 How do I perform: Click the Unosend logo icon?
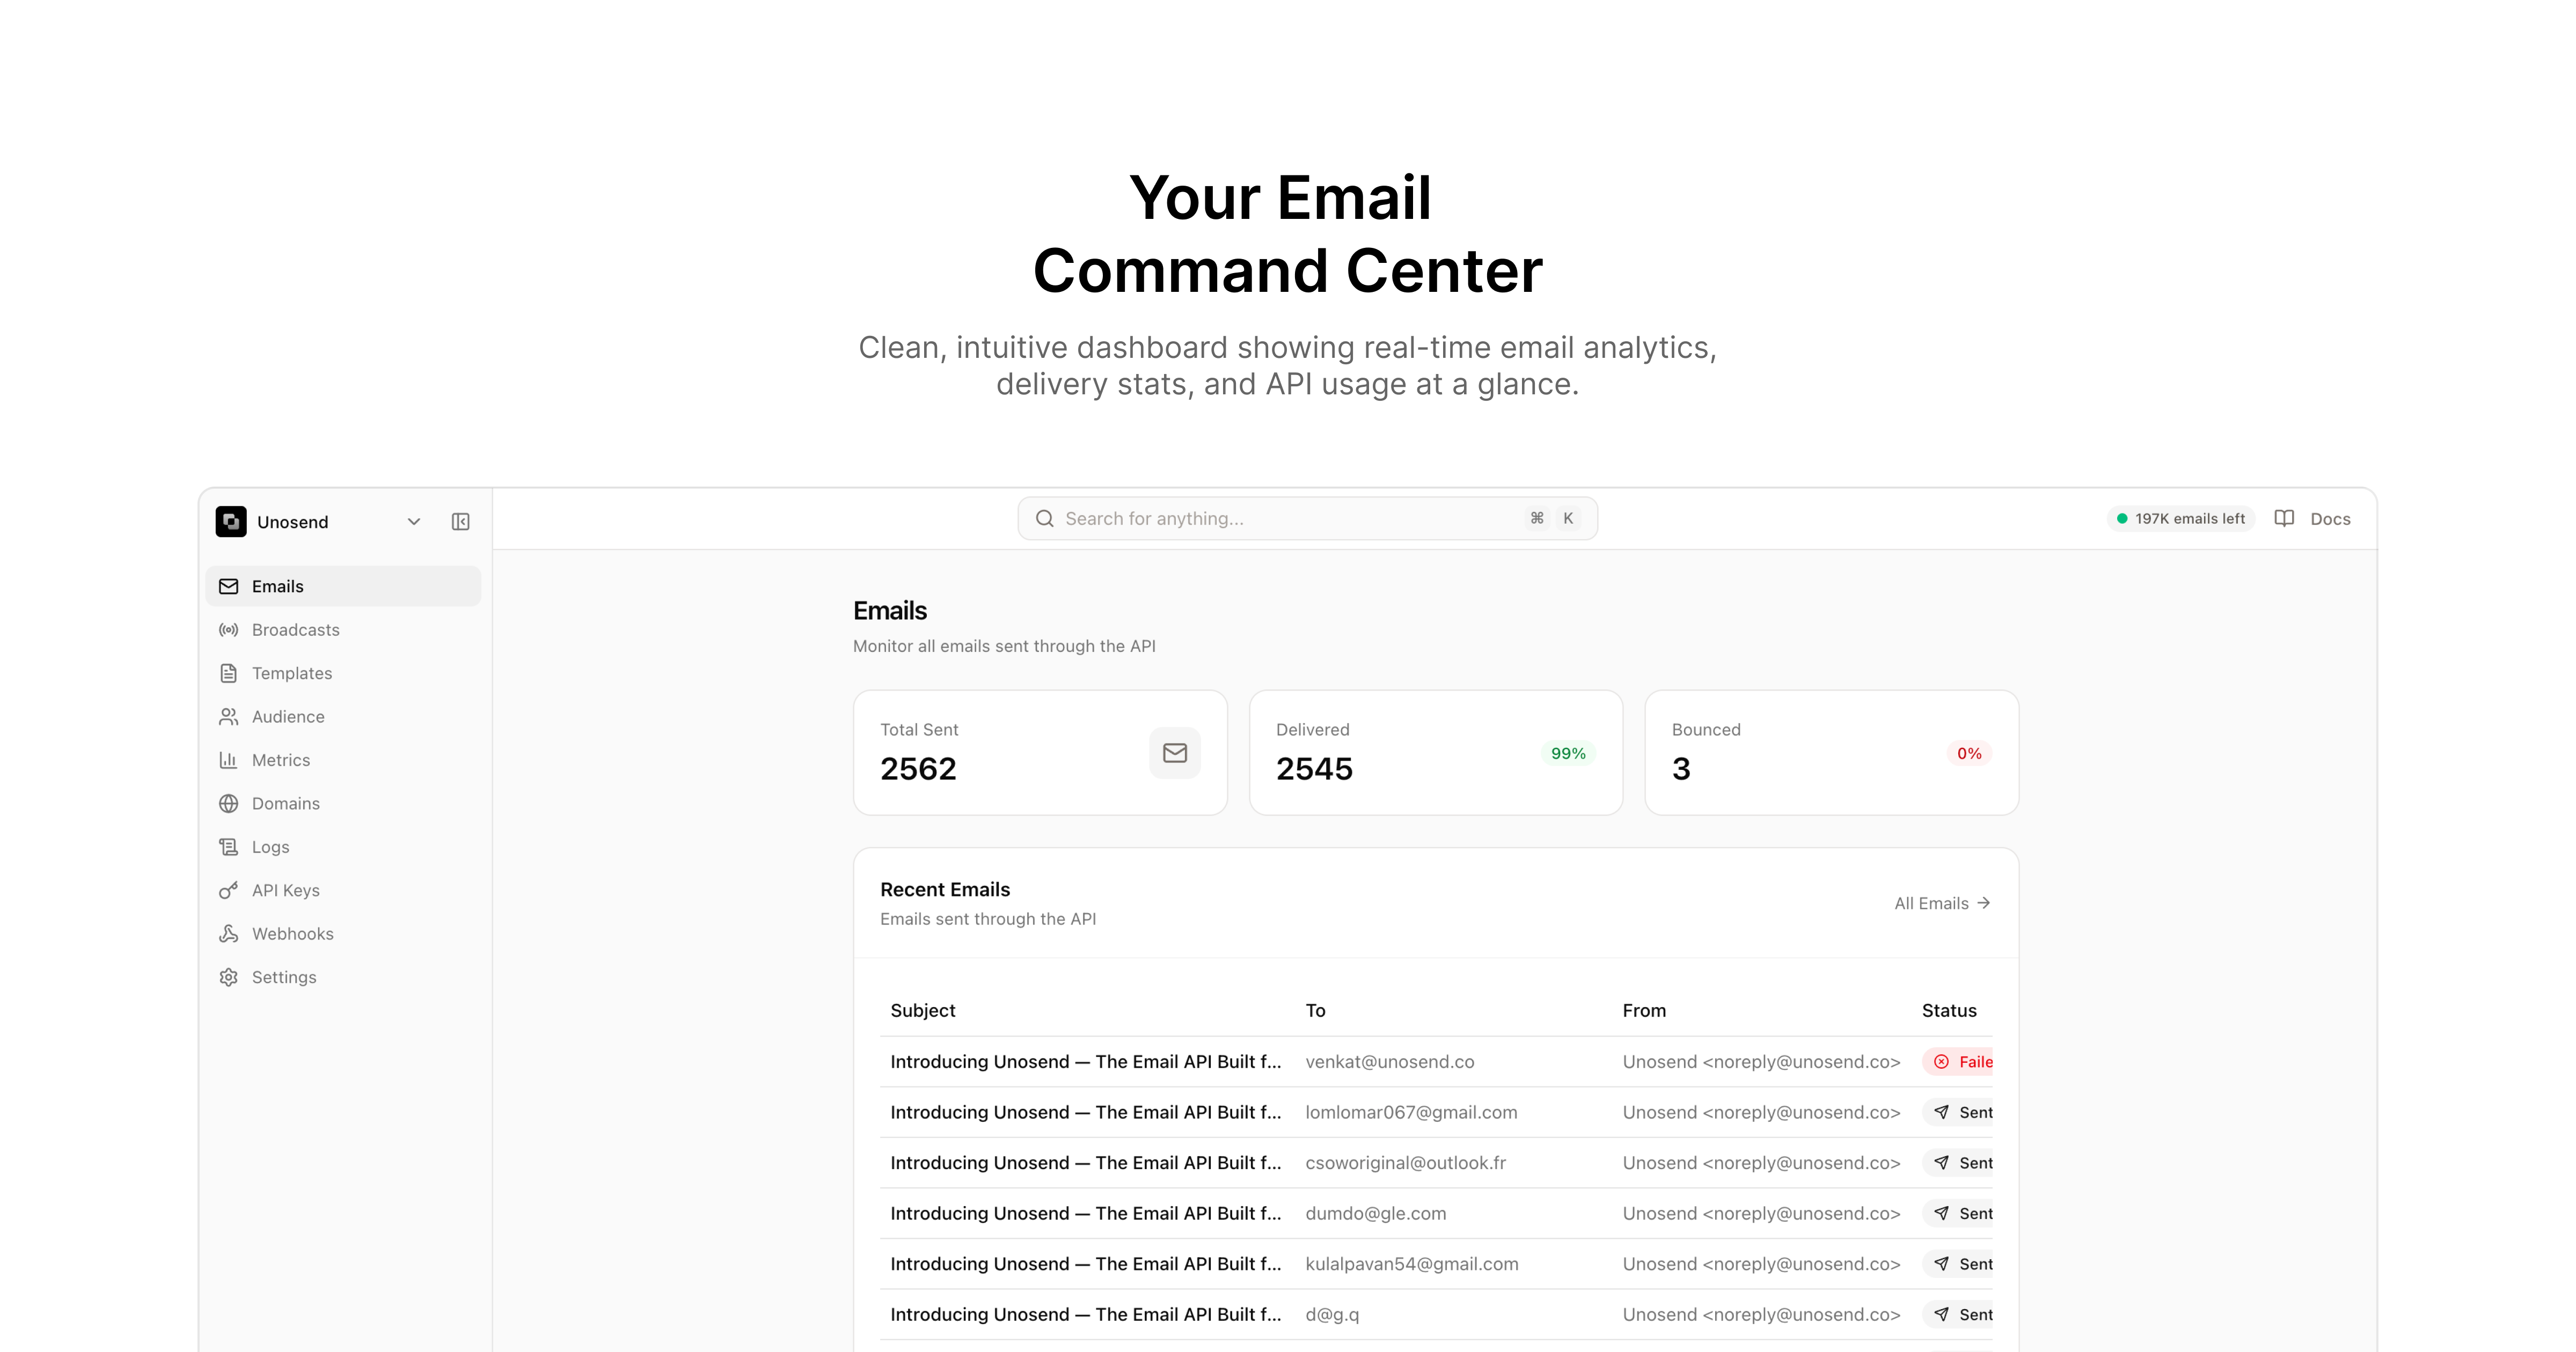[x=231, y=521]
